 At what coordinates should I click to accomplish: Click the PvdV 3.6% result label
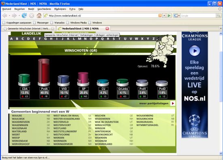143,93
